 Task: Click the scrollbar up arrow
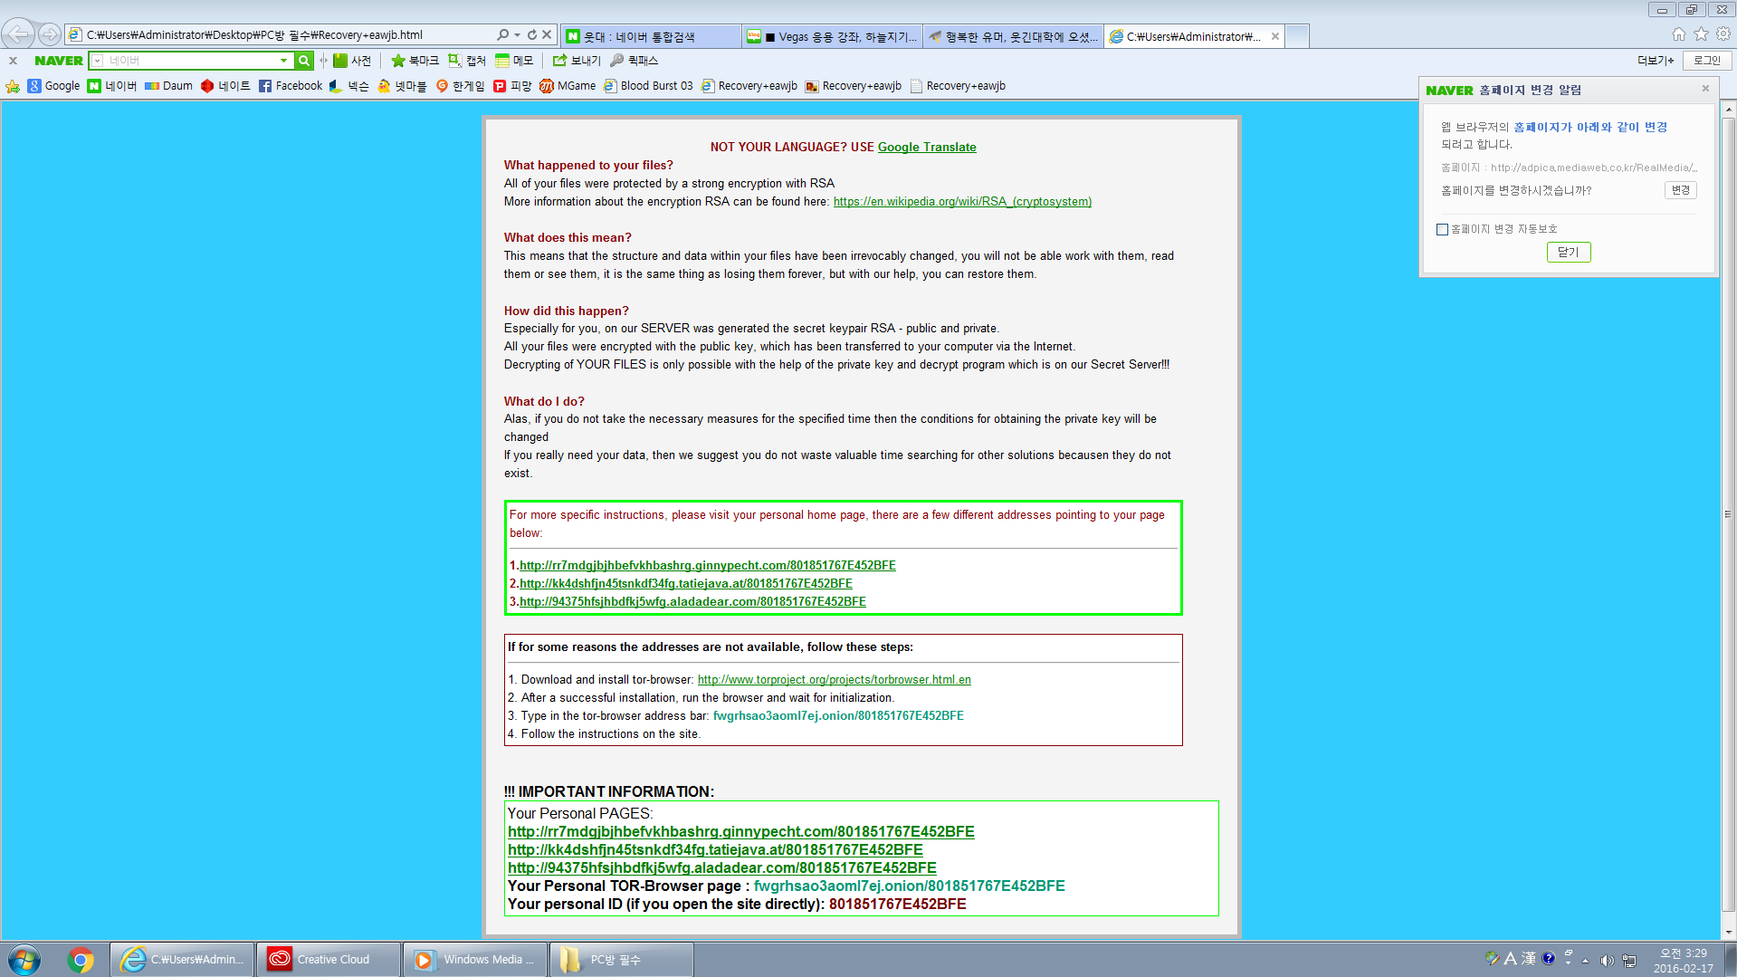1729,109
